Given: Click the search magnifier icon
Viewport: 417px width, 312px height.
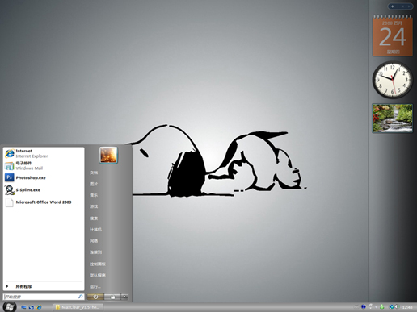Looking at the screenshot, I should coord(81,297).
